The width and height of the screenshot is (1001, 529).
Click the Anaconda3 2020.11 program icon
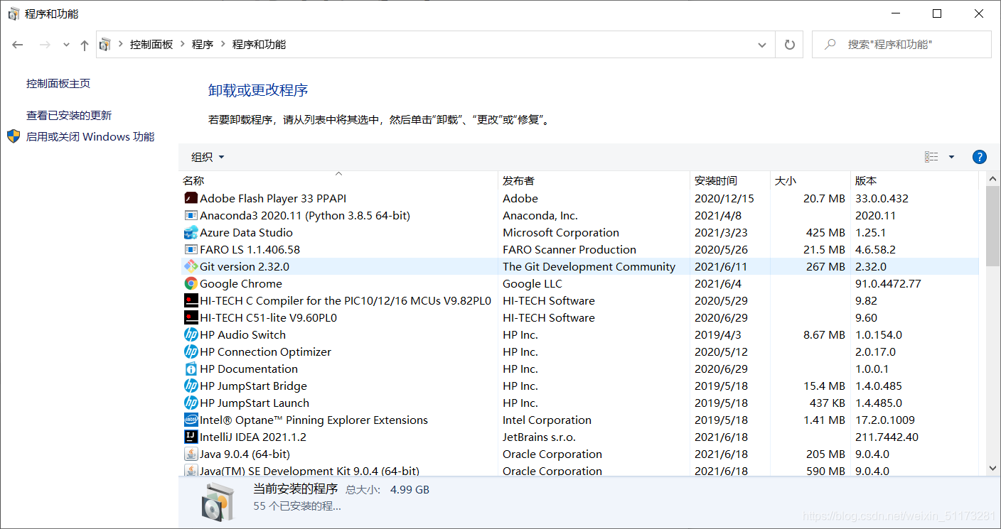[x=191, y=215]
